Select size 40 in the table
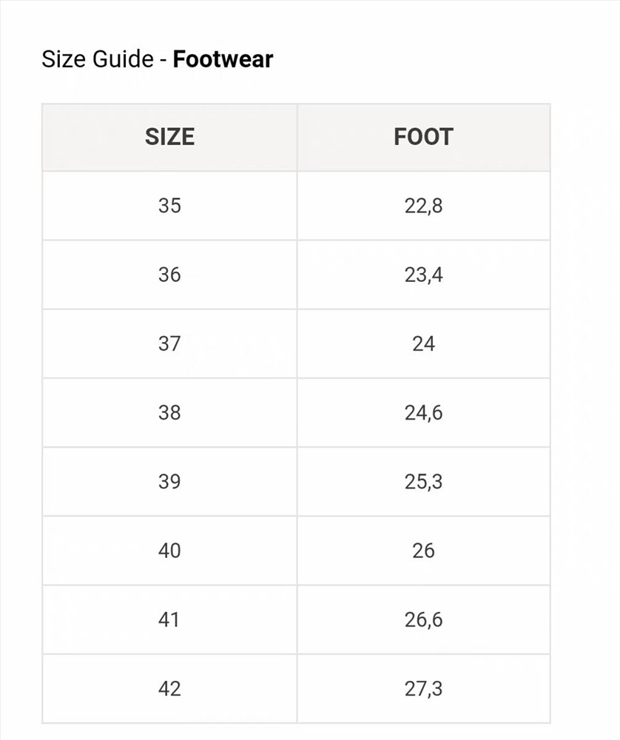This screenshot has height=740, width=620. click(169, 551)
